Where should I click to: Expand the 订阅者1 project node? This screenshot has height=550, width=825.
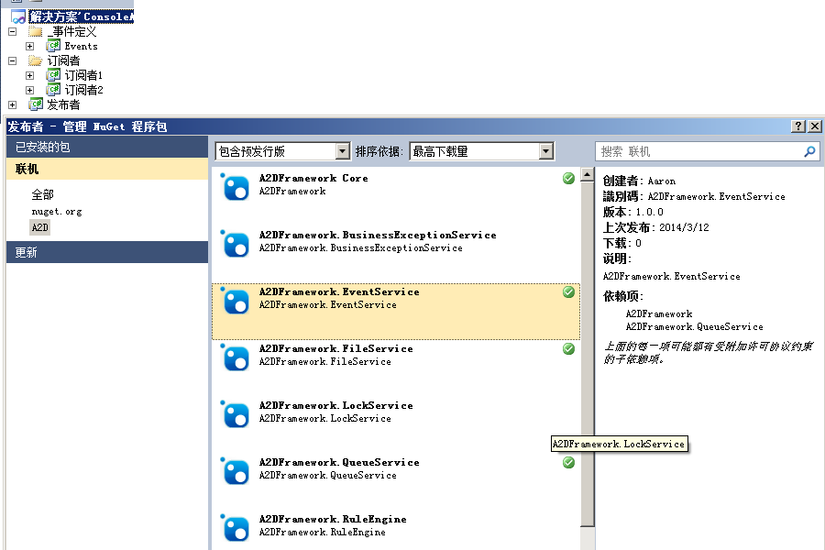pos(30,76)
